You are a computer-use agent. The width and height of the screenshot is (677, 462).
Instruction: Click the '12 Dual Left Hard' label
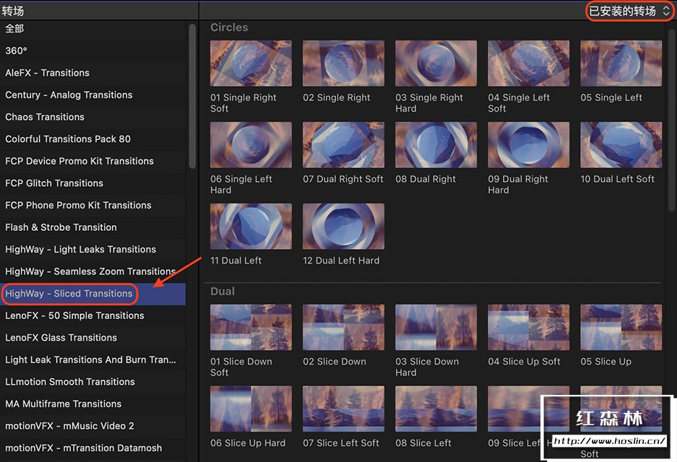point(341,260)
